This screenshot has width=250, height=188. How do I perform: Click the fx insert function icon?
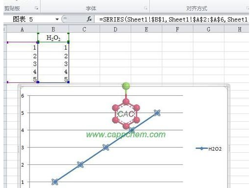(x=89, y=19)
